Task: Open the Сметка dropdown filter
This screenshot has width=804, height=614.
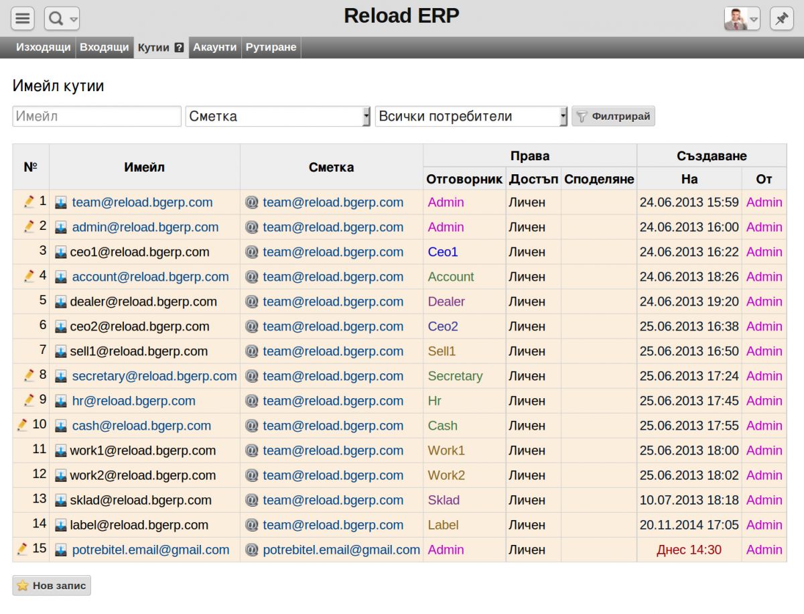Action: [x=278, y=116]
